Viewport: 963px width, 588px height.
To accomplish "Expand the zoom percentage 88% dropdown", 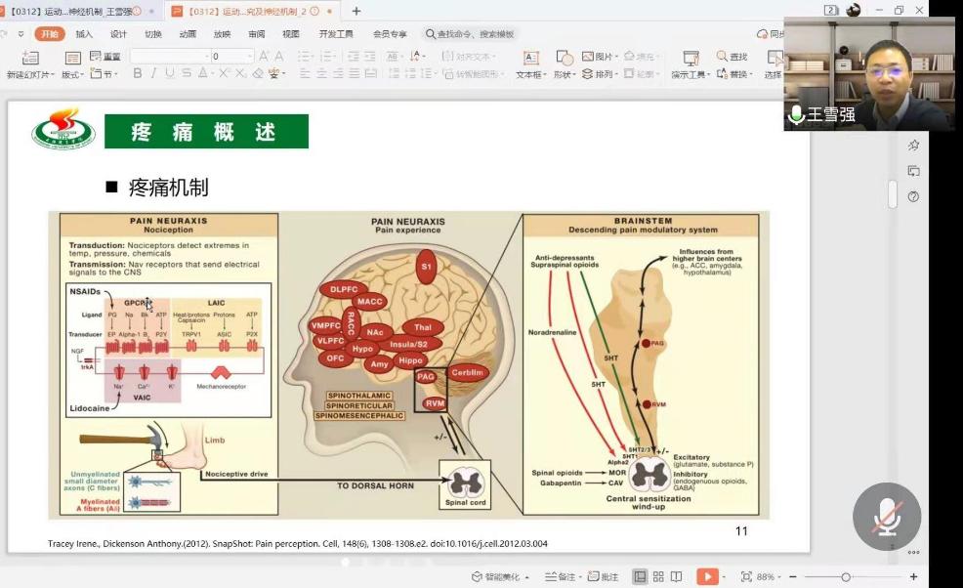I will pos(779,577).
